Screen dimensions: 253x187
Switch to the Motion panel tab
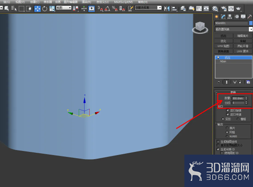pos(237,17)
